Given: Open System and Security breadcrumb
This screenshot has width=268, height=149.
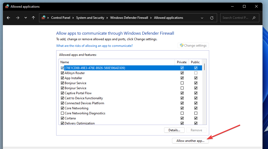Looking at the screenshot, I should 90,18.
